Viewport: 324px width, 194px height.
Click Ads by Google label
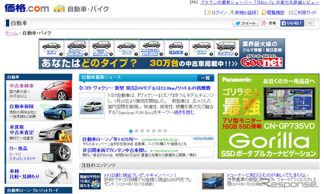[203, 139]
